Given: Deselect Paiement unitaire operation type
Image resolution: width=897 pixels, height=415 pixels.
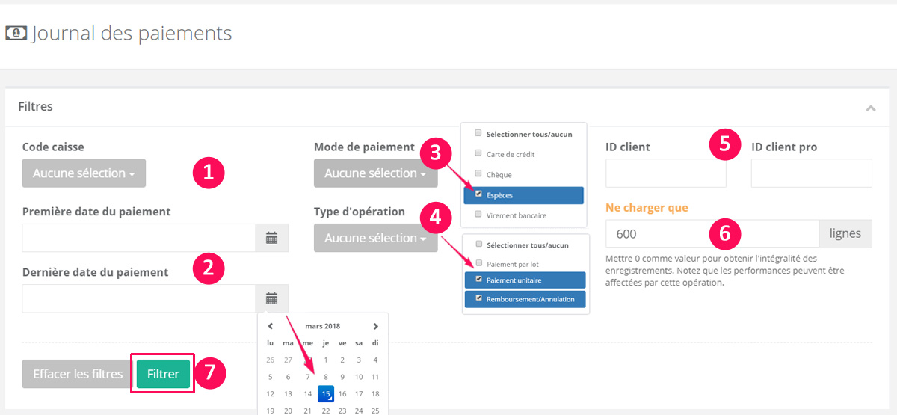Looking at the screenshot, I should tap(478, 280).
